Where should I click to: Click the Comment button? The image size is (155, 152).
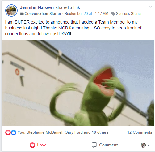tap(105, 145)
